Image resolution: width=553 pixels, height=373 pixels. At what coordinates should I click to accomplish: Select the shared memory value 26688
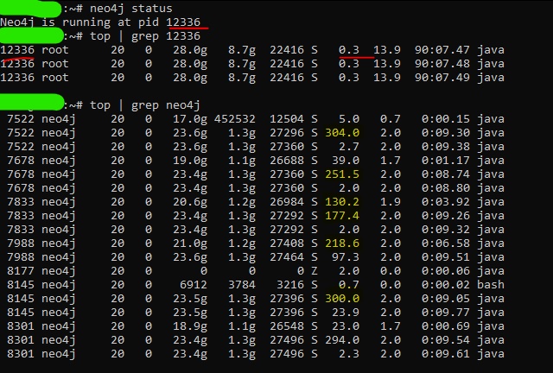click(x=287, y=161)
